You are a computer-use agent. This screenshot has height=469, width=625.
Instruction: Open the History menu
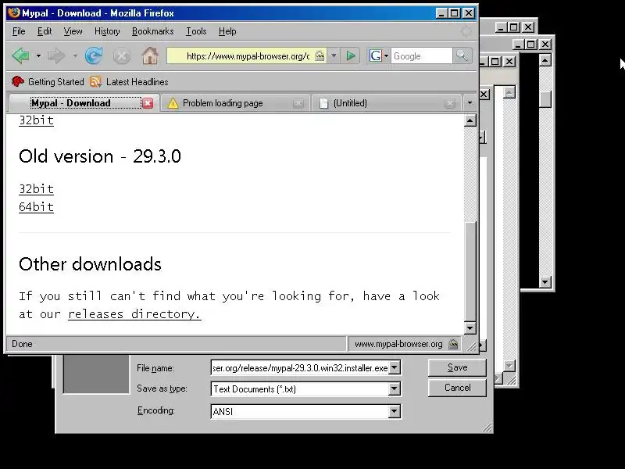(107, 31)
